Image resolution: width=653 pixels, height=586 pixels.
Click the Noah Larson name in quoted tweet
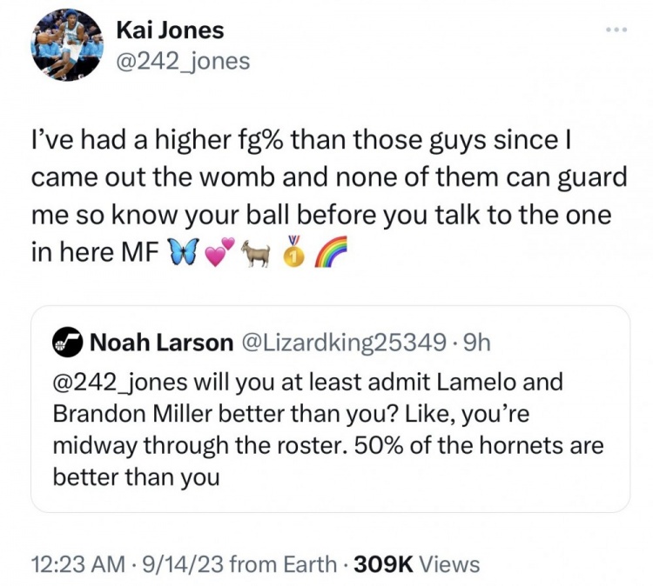[162, 343]
